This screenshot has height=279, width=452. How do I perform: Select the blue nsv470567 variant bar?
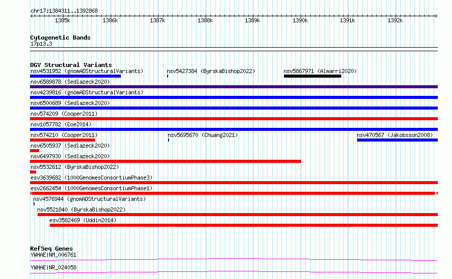397,140
